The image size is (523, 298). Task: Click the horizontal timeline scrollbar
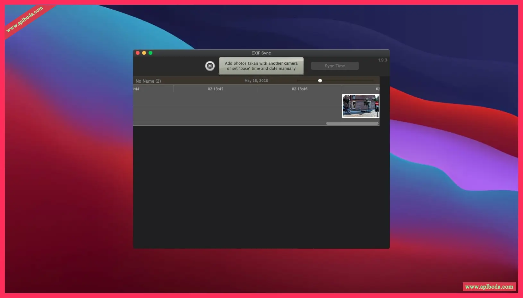coord(352,123)
